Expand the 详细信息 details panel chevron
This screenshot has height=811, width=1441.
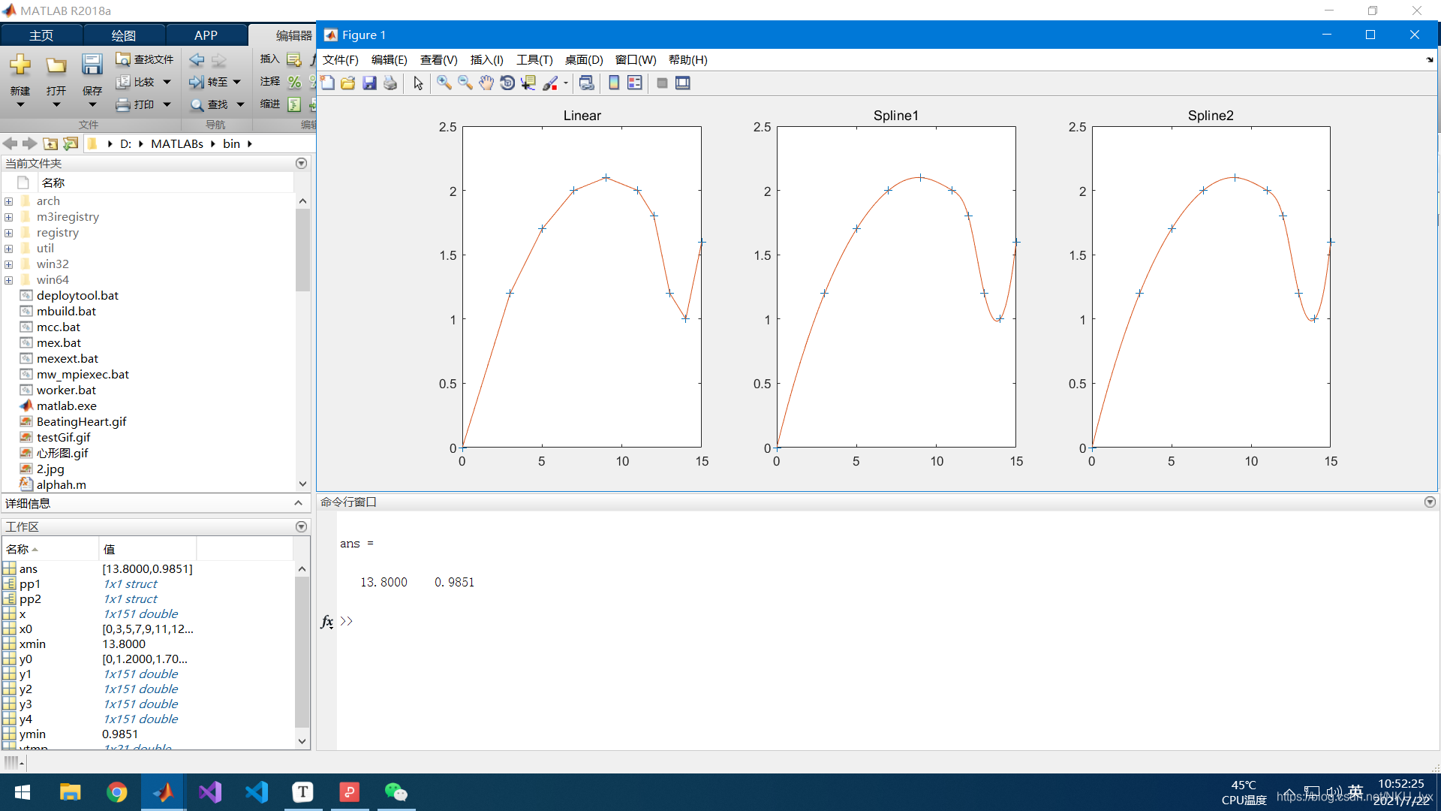(x=298, y=503)
